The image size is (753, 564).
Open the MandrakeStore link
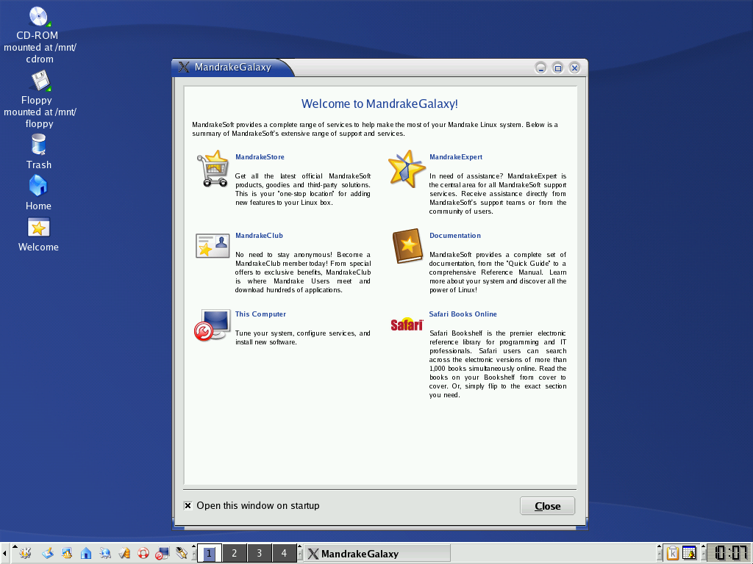tap(260, 157)
